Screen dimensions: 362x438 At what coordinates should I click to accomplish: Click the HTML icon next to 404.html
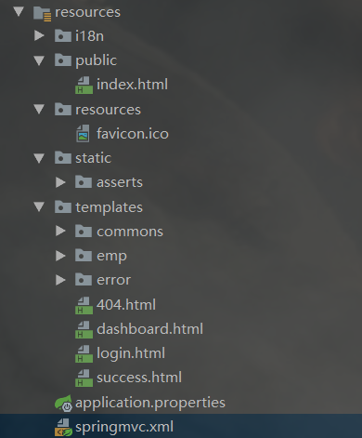84,306
